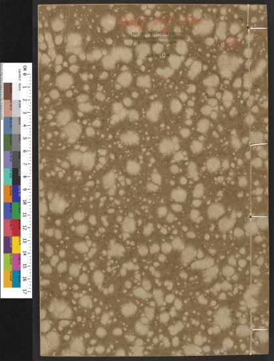
Task: Click the bright red color patch
Action: tap(16, 228)
